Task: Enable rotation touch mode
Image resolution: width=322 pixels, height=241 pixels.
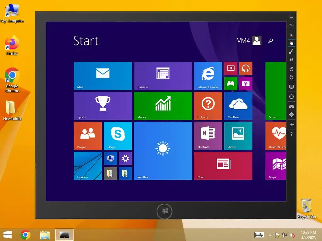Action: point(291,59)
